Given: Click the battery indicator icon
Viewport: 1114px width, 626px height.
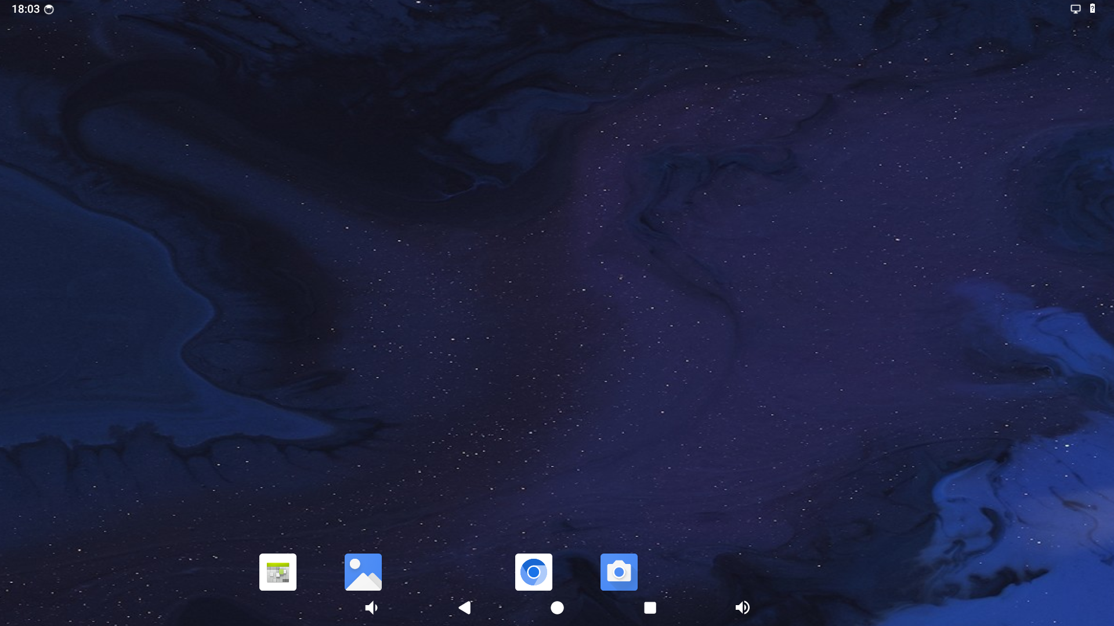Looking at the screenshot, I should coord(1093,9).
